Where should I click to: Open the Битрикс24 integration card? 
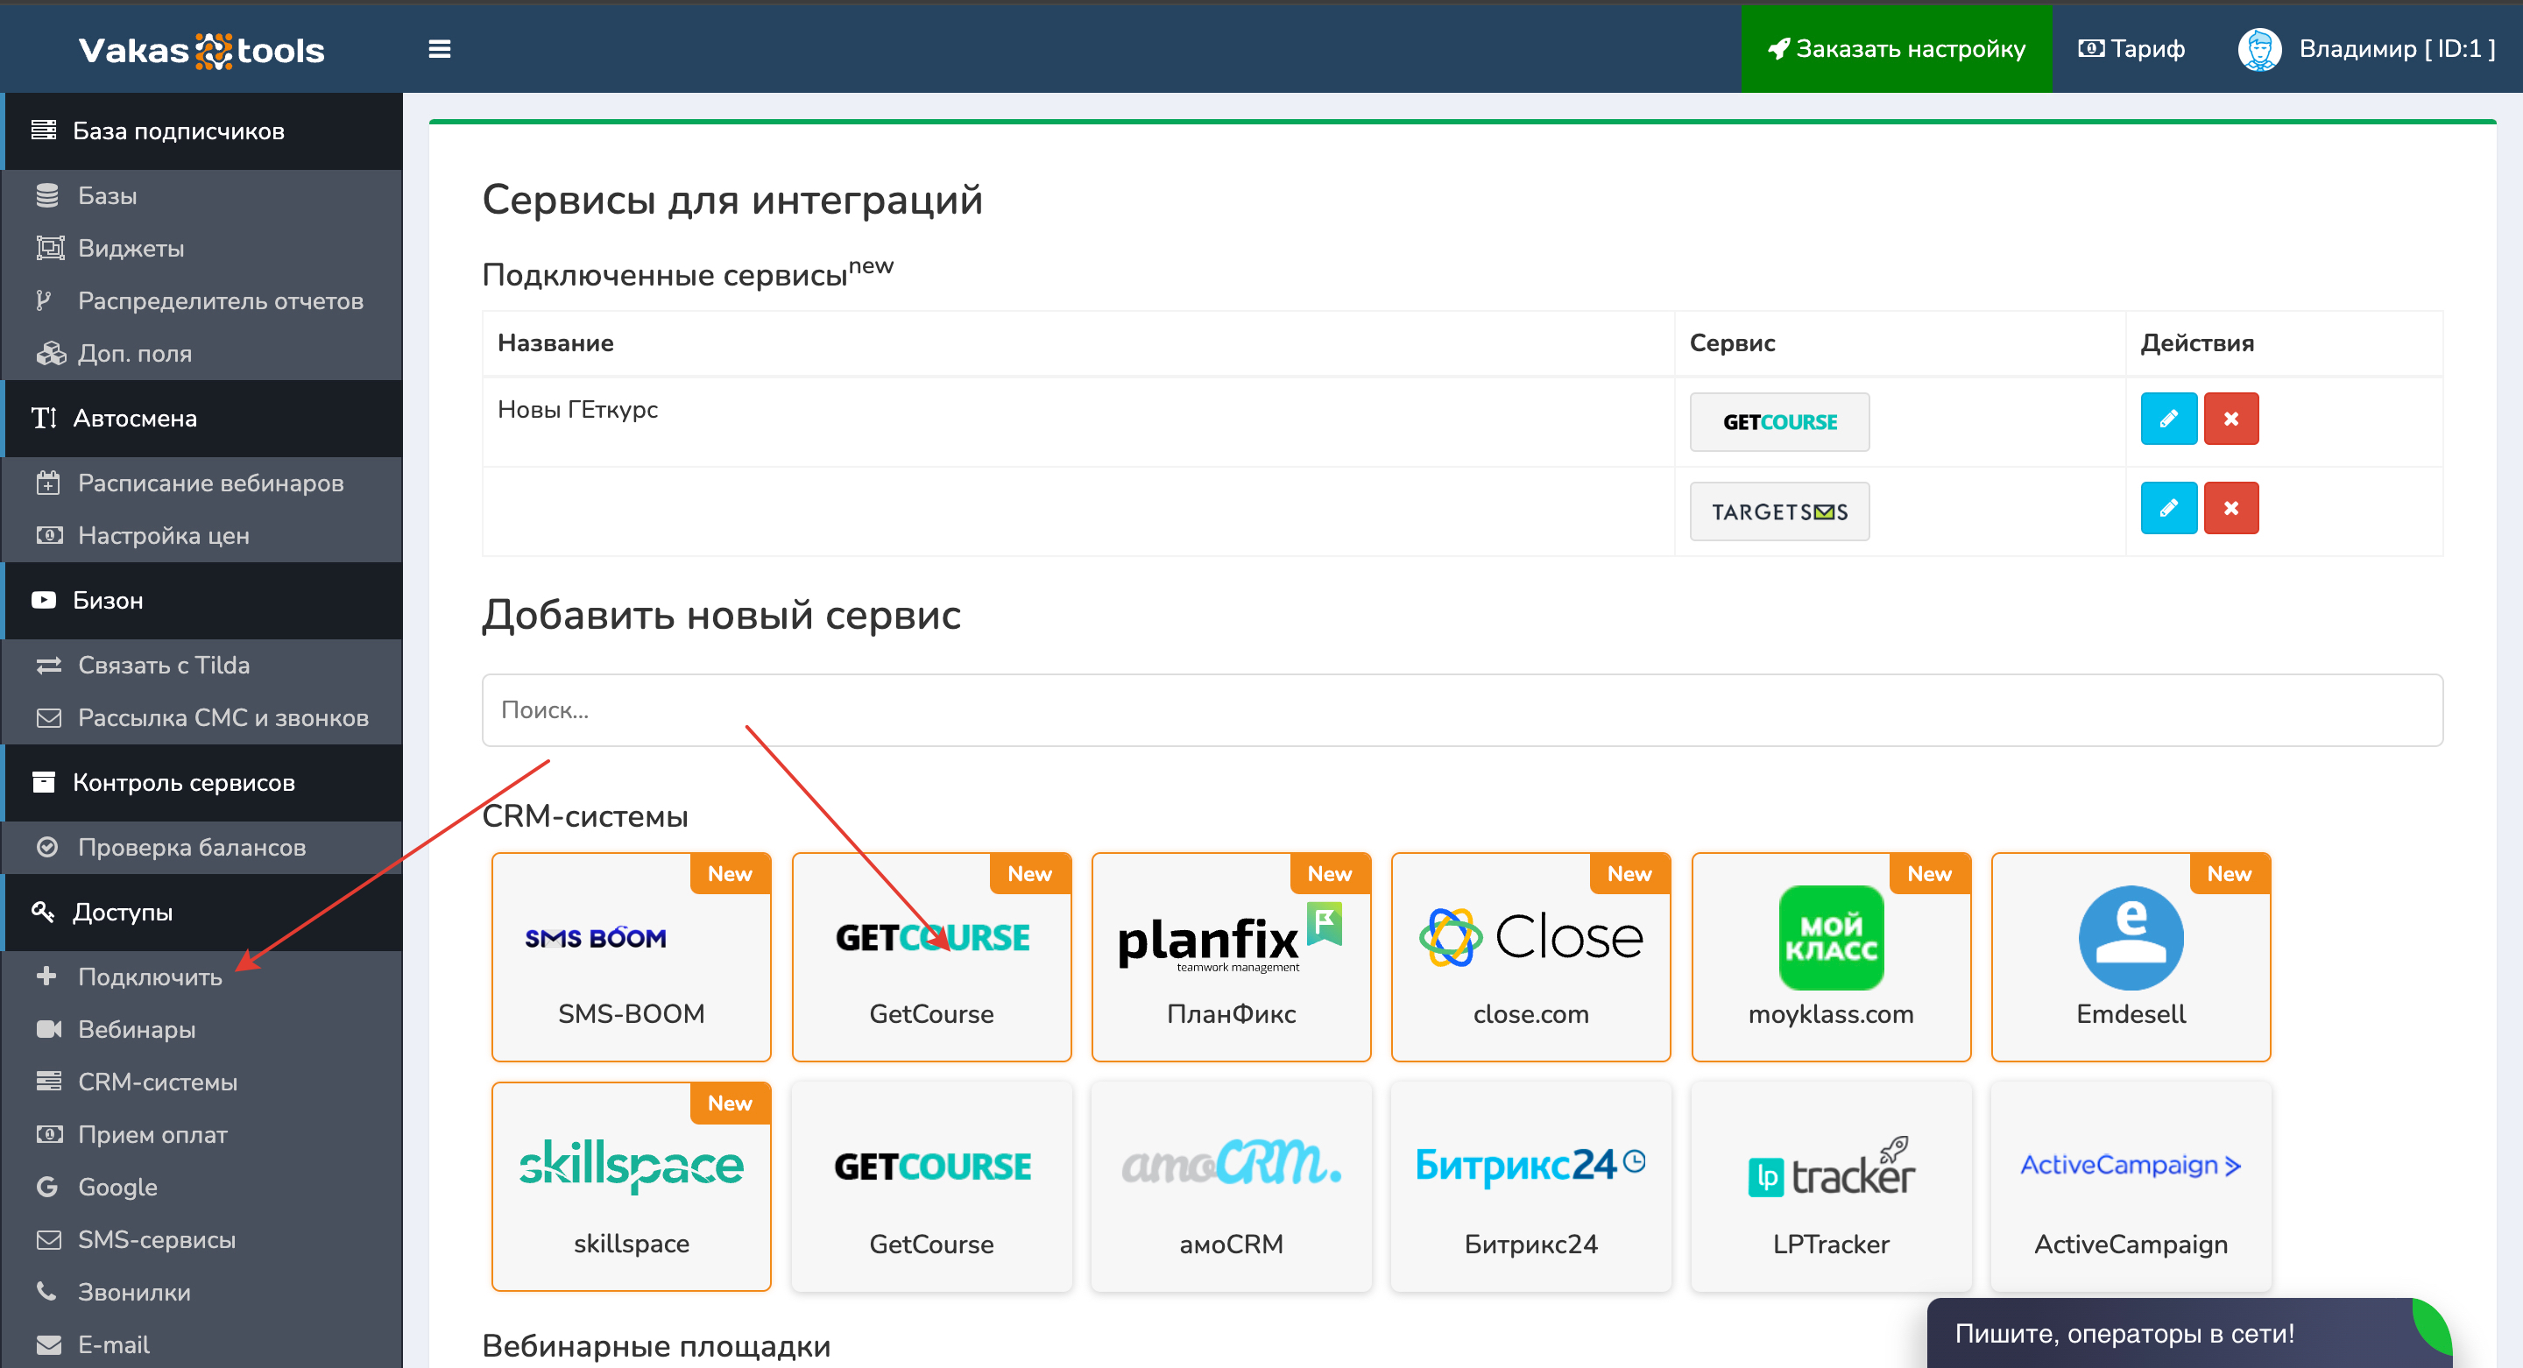pyautogui.click(x=1530, y=1187)
